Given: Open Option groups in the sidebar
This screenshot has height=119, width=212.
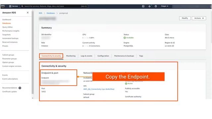Looking at the screenshot, I should coord(8,62).
